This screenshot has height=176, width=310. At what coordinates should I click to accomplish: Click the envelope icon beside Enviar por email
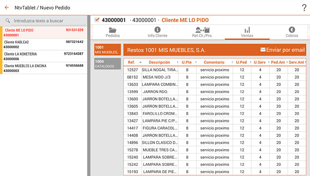click(x=263, y=50)
